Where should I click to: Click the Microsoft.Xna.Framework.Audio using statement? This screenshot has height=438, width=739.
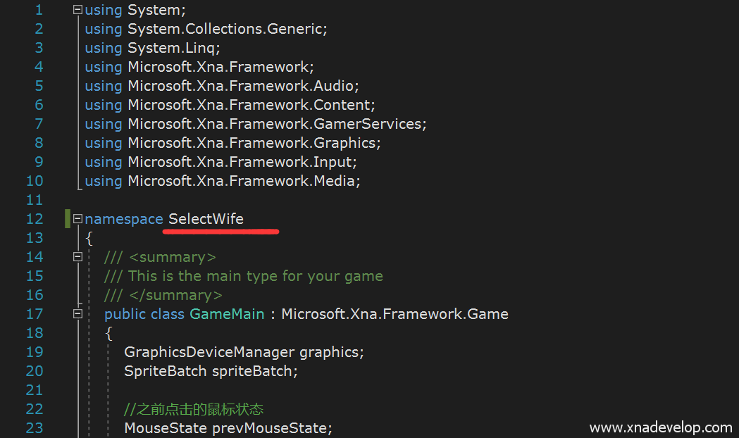[x=222, y=86]
